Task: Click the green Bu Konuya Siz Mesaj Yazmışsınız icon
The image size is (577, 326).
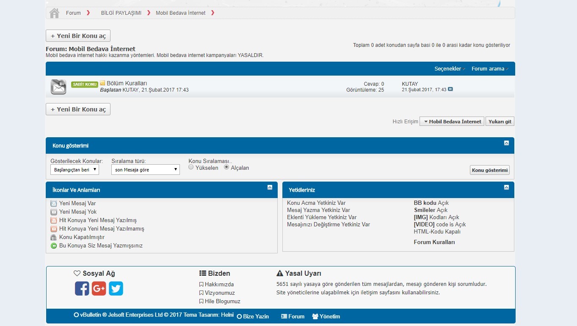Action: (54, 246)
